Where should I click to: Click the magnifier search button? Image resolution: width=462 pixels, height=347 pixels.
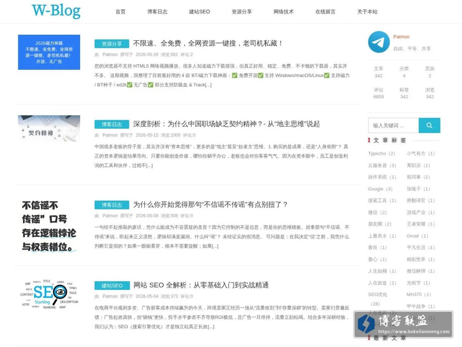(x=429, y=125)
